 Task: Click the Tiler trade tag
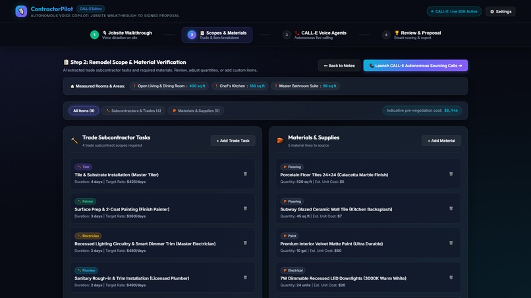click(x=83, y=166)
